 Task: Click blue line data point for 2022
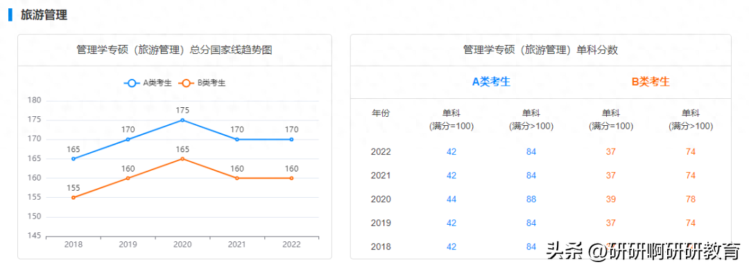point(291,140)
